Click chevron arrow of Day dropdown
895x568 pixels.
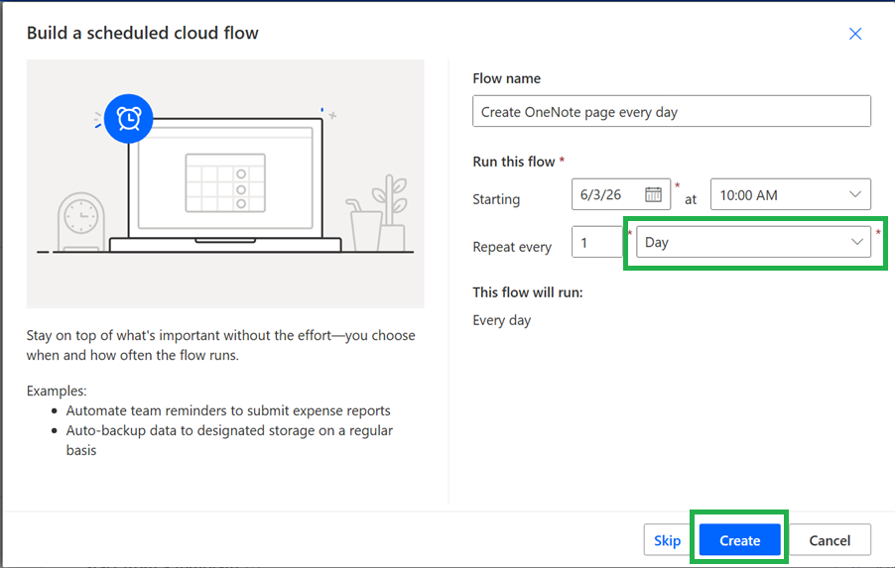coord(856,242)
